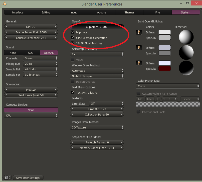Screen dimensions: 202x182
Task: Open editor type selector icon at bottom left
Action: [8, 178]
